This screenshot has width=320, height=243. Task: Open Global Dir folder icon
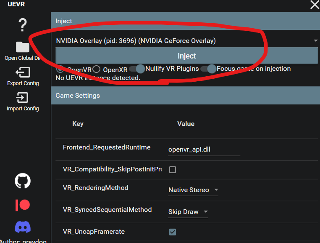23,47
